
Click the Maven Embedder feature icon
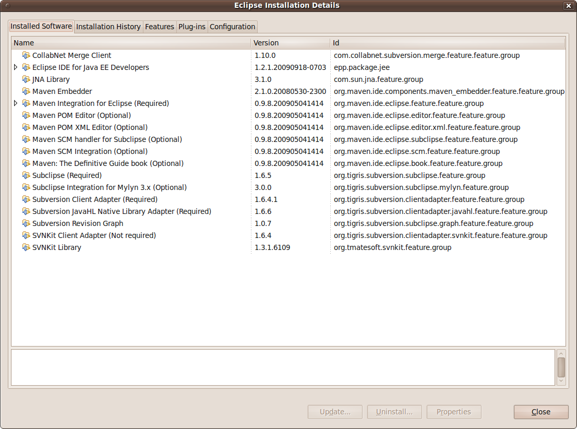26,91
